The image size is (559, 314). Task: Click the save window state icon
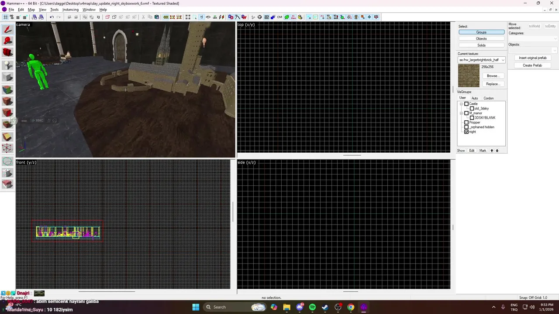point(41,17)
